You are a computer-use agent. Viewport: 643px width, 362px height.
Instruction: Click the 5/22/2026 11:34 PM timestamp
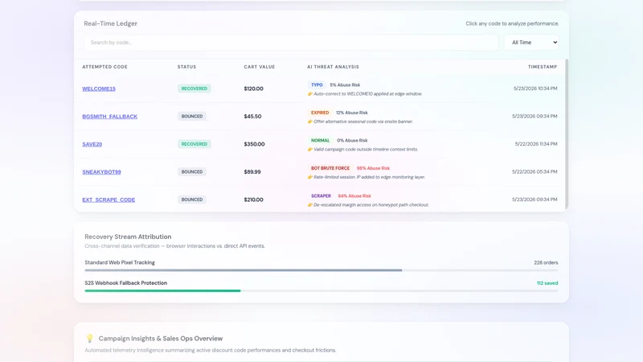click(536, 144)
